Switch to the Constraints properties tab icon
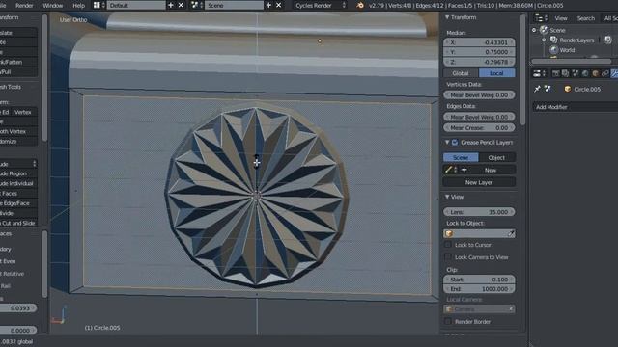This screenshot has height=347, width=618. pos(605,73)
